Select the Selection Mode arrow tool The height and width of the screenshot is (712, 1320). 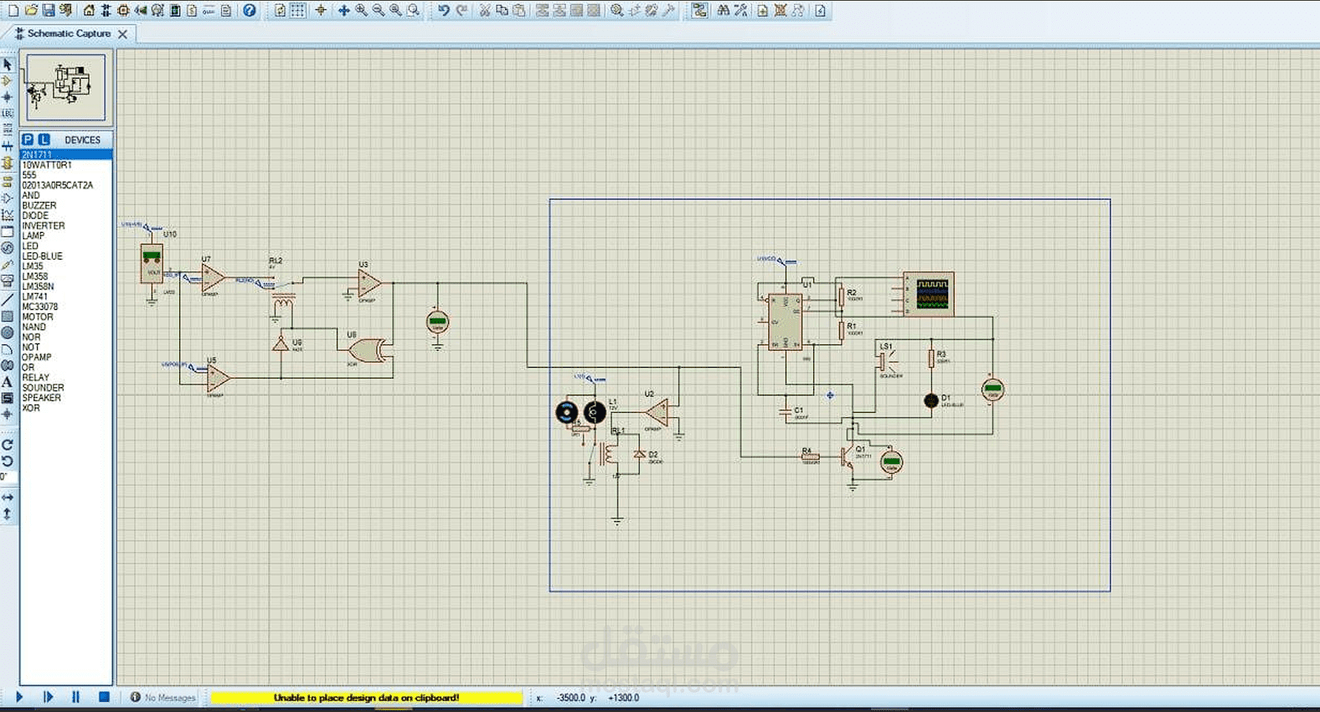tap(8, 64)
